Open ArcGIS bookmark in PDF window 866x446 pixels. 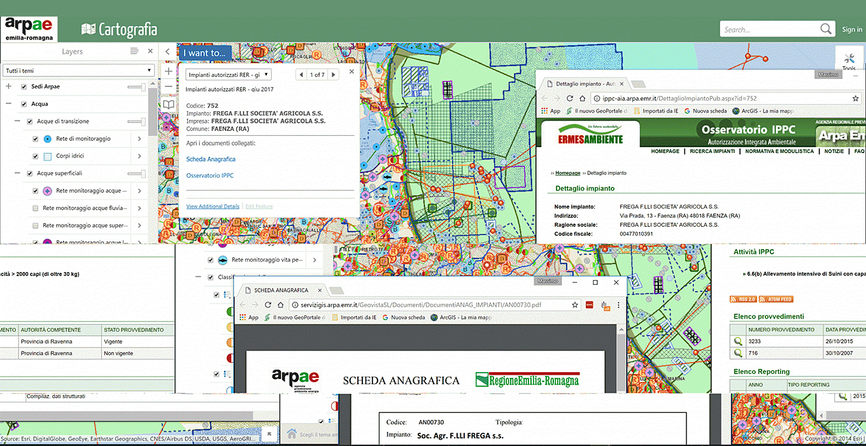[x=460, y=317]
